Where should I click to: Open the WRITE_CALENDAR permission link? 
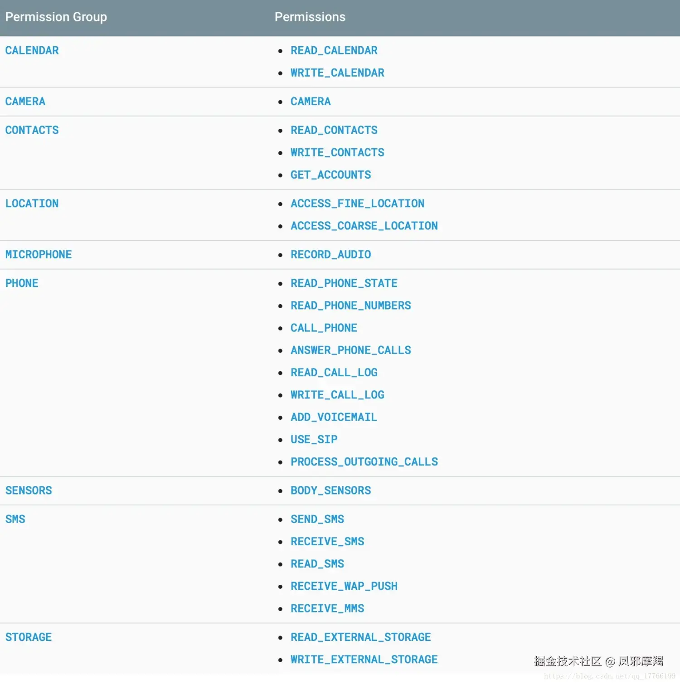tap(337, 73)
